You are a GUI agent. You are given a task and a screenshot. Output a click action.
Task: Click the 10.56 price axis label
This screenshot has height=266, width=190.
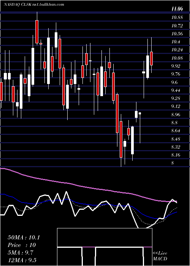pos(177,34)
